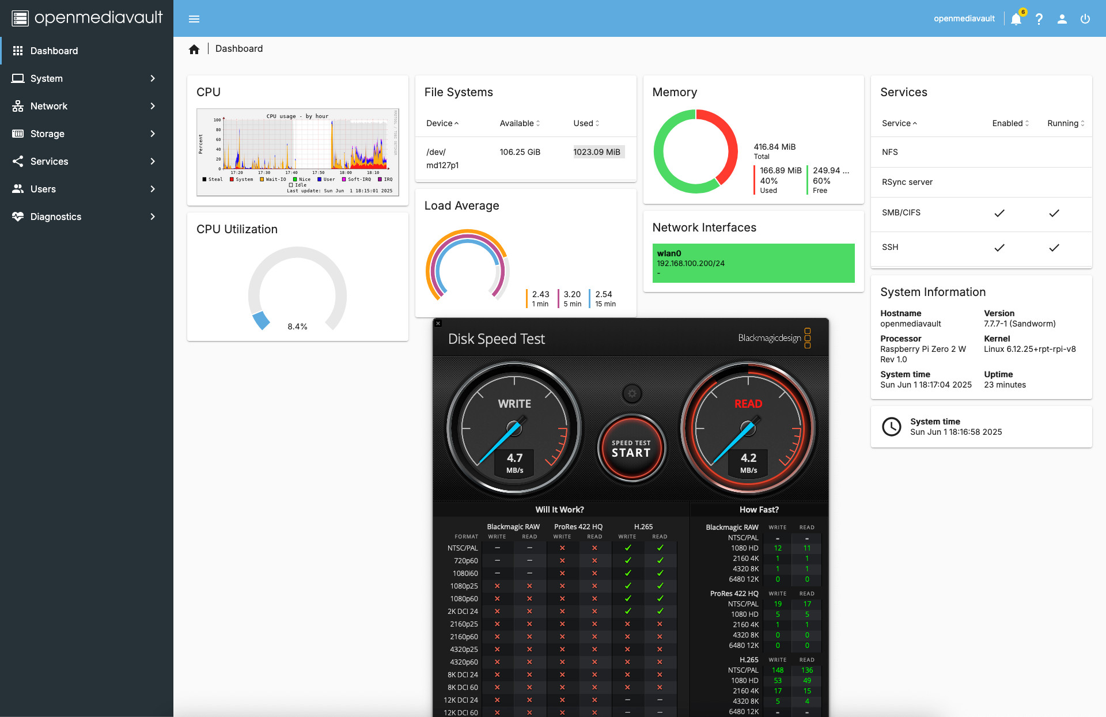Image resolution: width=1106 pixels, height=717 pixels.
Task: Sort services by Running column
Action: (1066, 123)
